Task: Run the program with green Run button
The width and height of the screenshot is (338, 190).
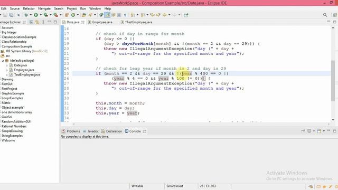Action: point(36,15)
